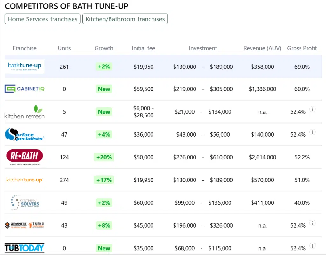
Task: Click the Revenue (AUV) column header
Action: coord(262,48)
